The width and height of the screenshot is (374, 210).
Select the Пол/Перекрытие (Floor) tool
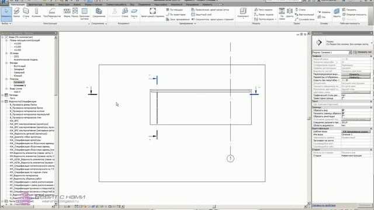tap(52, 13)
